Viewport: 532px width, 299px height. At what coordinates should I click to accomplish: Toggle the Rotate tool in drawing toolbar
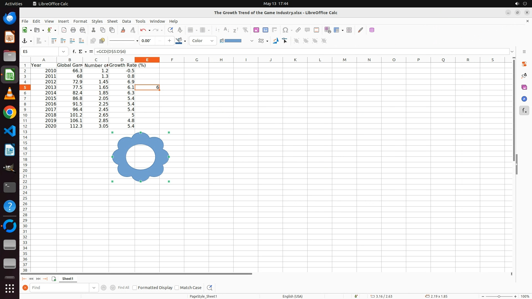tap(275, 41)
